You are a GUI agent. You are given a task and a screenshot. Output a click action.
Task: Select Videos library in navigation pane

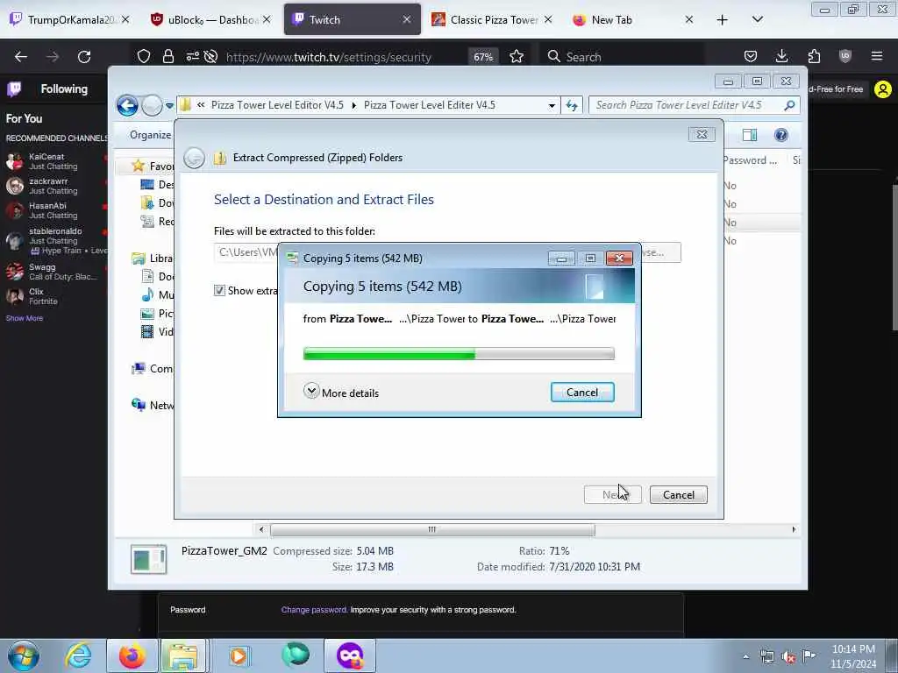click(157, 332)
